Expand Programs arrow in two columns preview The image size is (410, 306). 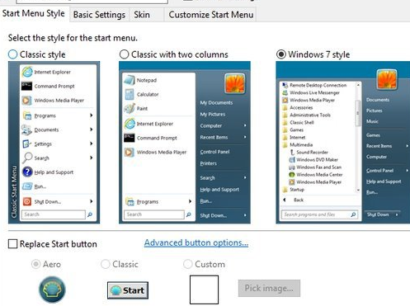[190, 201]
